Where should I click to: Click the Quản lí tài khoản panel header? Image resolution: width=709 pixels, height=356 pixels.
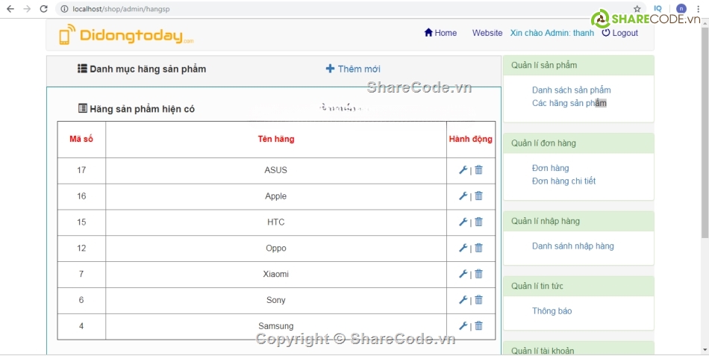(578, 349)
